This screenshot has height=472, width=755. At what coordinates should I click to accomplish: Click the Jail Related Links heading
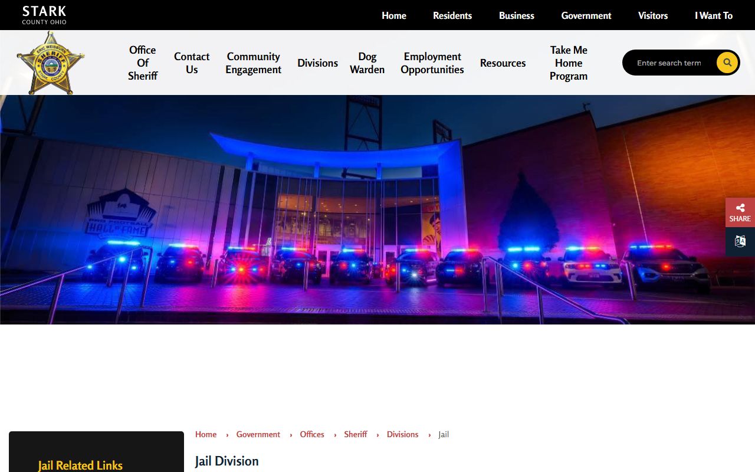click(80, 466)
